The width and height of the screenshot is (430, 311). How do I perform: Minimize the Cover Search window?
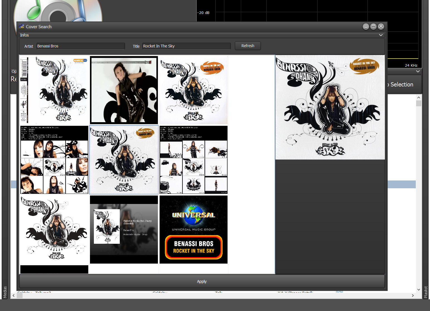[x=366, y=26]
